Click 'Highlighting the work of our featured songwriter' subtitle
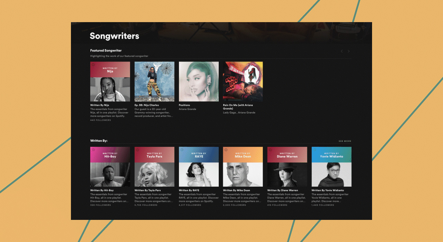 tap(119, 56)
